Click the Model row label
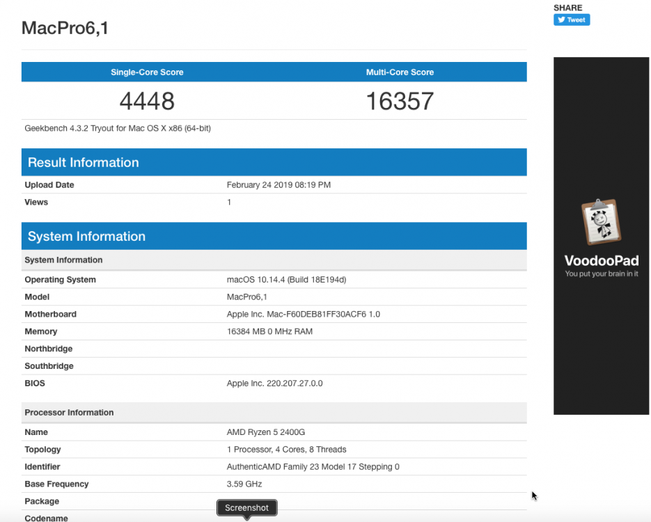 [x=37, y=296]
